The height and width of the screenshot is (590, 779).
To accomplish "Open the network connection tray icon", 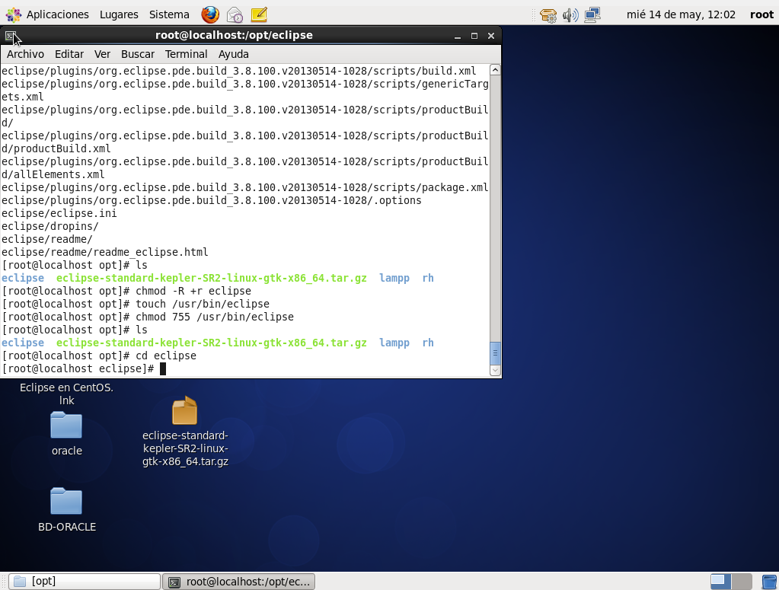I will (x=592, y=15).
